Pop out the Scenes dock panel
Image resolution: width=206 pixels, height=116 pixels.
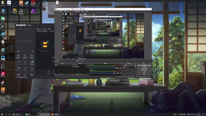(71, 63)
